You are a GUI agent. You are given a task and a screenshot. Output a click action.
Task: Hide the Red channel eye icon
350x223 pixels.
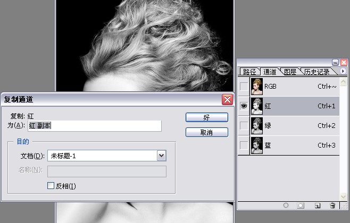pos(244,106)
